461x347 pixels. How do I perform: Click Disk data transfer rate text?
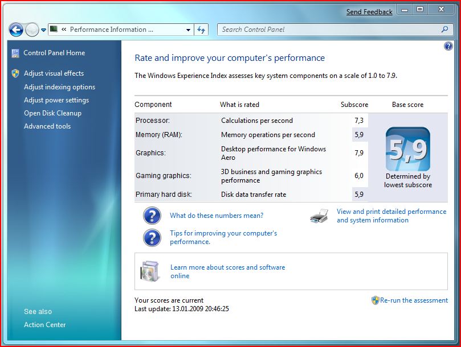click(x=254, y=195)
